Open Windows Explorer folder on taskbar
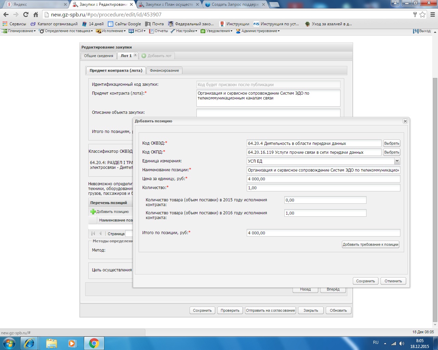 click(51, 343)
